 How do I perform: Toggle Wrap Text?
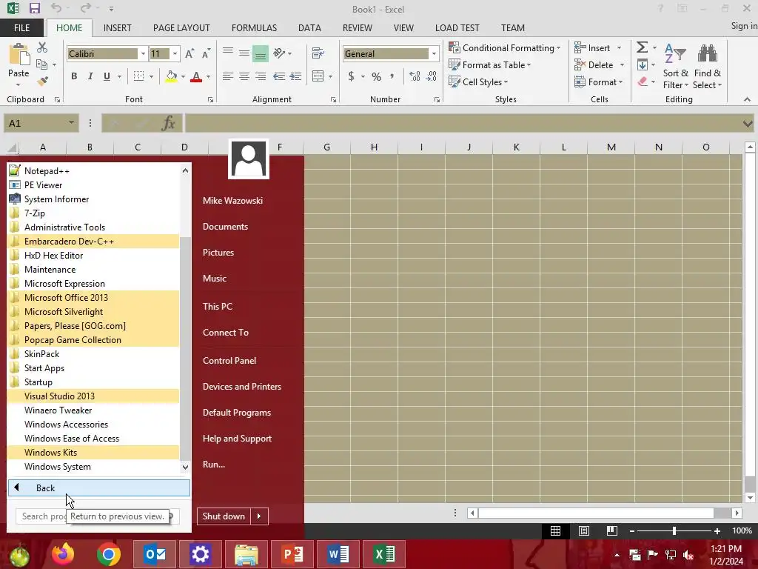pos(318,53)
